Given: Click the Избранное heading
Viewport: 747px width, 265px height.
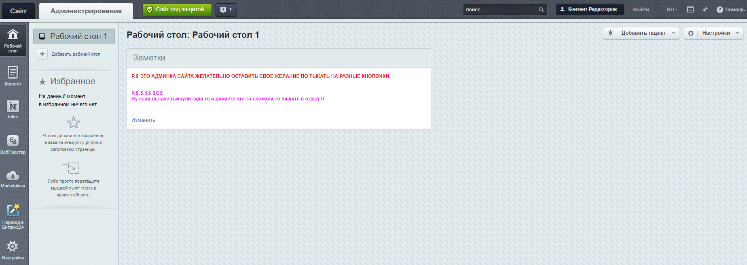Looking at the screenshot, I should (x=73, y=81).
